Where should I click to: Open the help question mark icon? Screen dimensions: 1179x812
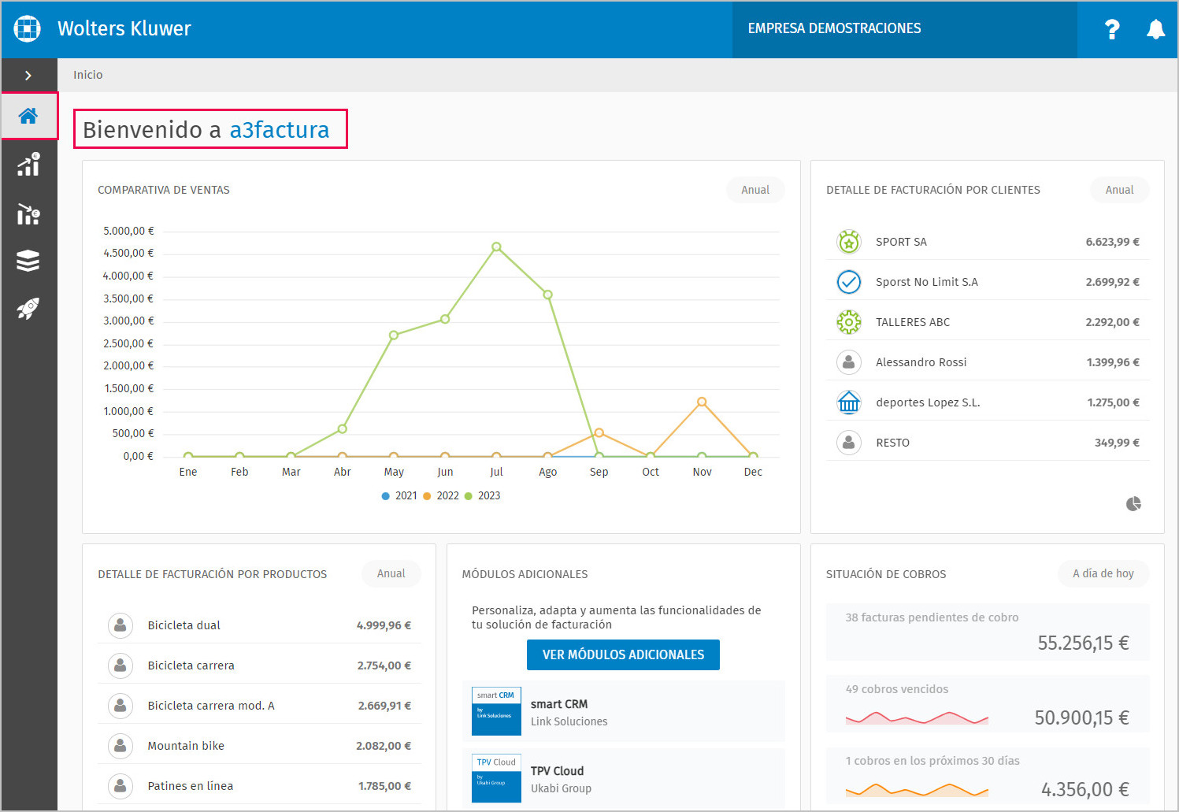click(1112, 29)
